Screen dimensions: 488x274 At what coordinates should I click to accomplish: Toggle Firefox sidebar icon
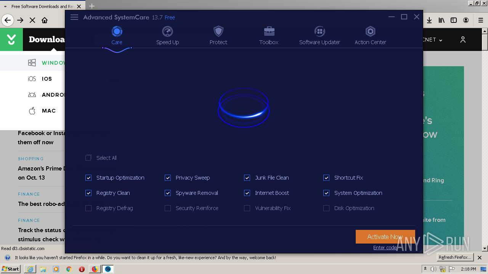point(454,20)
